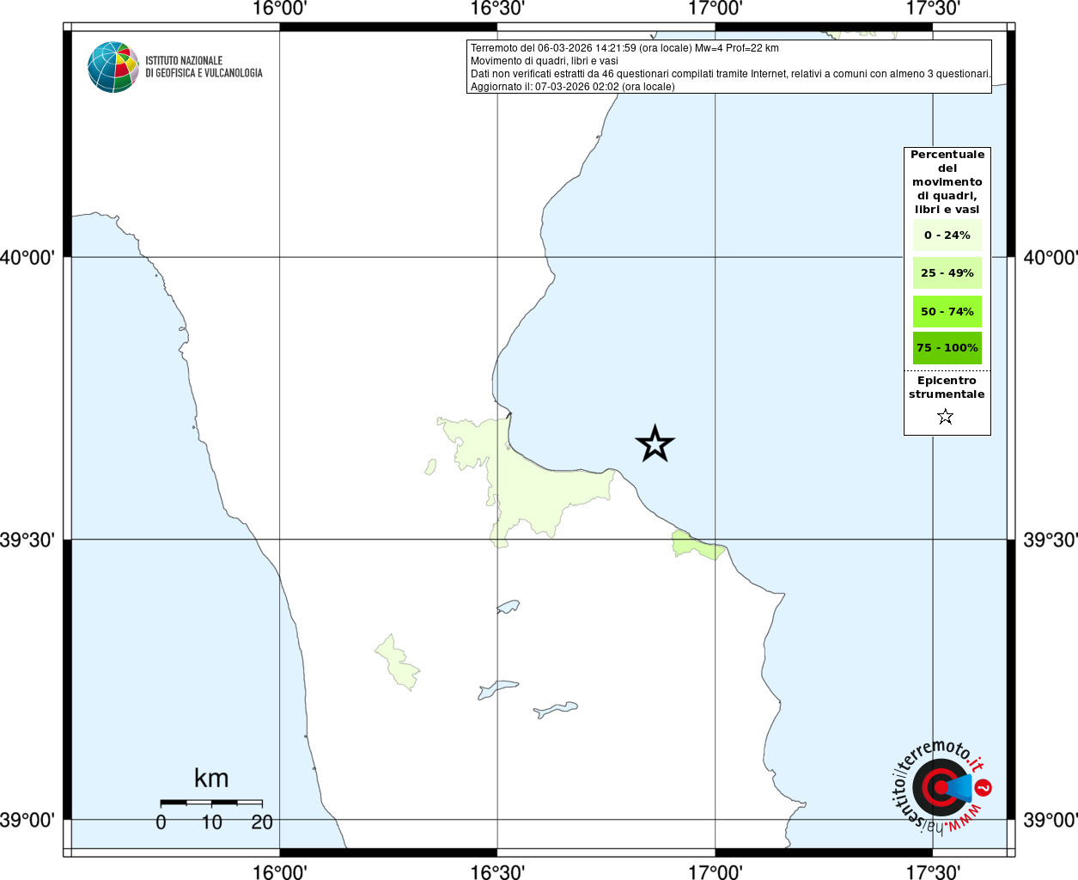Click the scale bar '20' mark
The height and width of the screenshot is (880, 1078).
(x=262, y=822)
